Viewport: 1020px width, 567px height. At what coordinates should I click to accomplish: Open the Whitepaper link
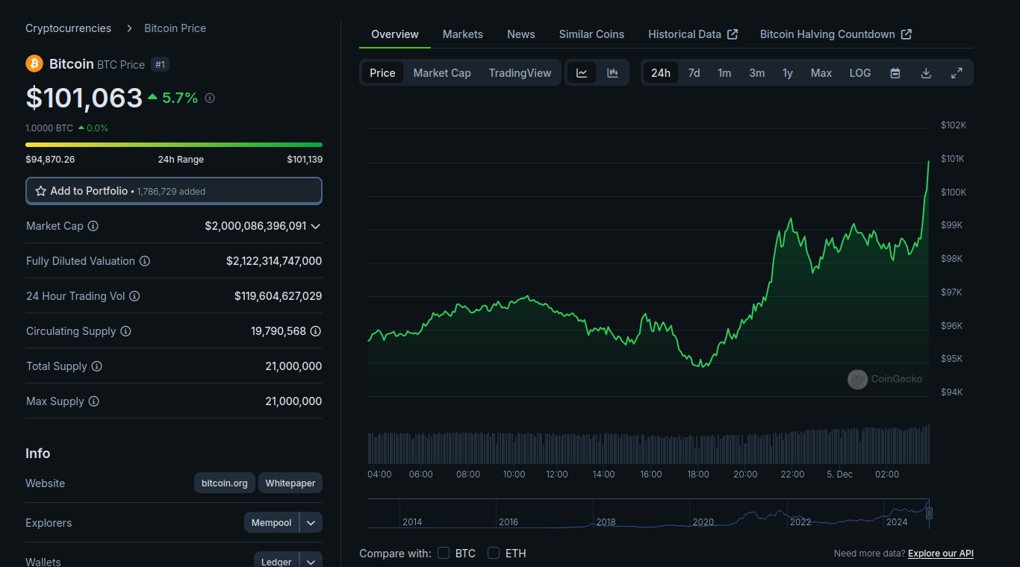click(x=290, y=483)
